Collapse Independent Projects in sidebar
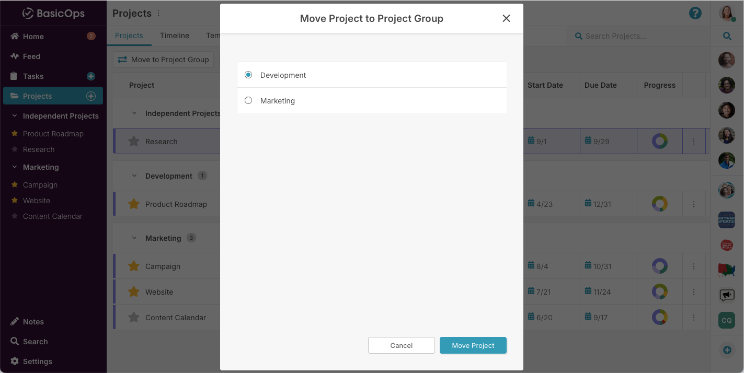Screen dimensions: 744x373 14,116
